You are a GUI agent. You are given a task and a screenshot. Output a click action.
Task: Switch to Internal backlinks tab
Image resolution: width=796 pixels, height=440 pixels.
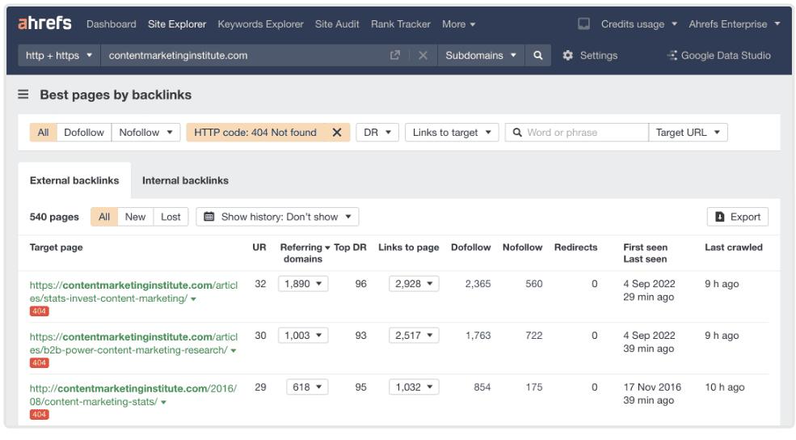(185, 180)
